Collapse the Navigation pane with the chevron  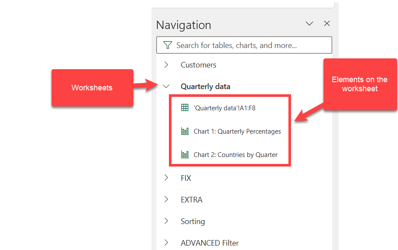click(x=309, y=23)
